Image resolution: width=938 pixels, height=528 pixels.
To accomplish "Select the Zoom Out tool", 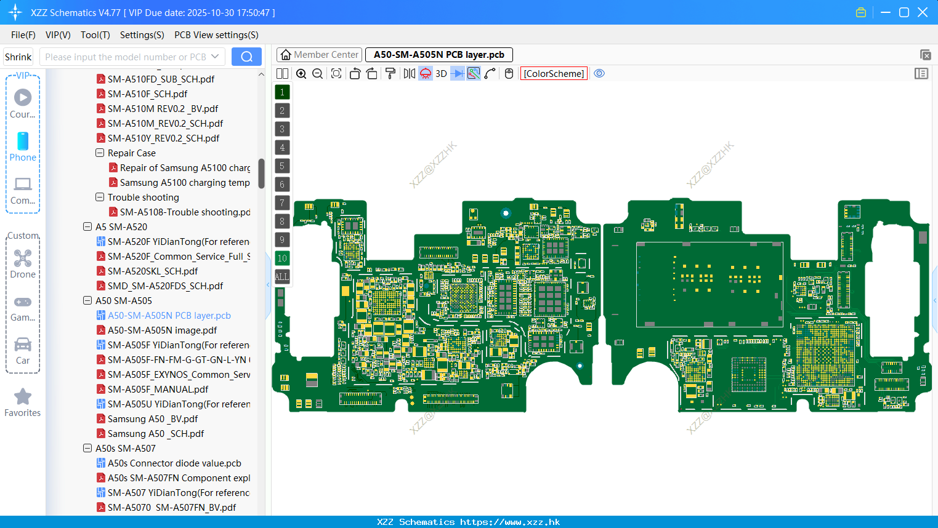I will (317, 73).
